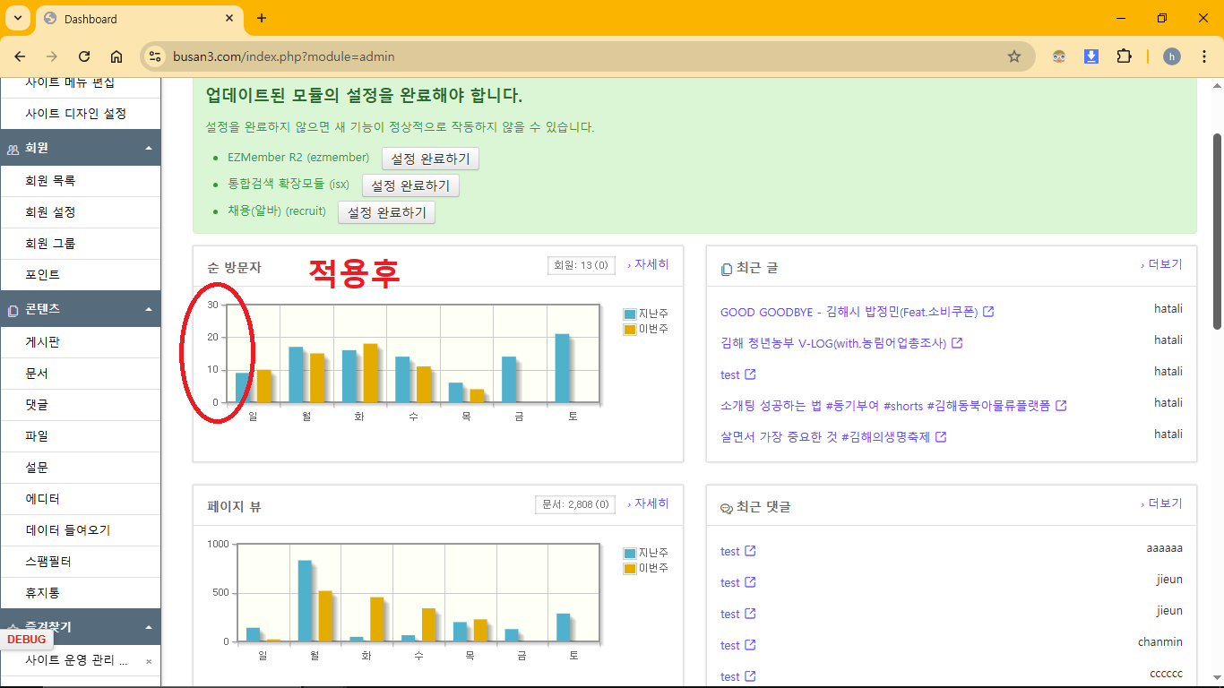Open the external link icon next to GOOD GOODBYE post
Viewport: 1224px width, 688px height.
click(988, 311)
